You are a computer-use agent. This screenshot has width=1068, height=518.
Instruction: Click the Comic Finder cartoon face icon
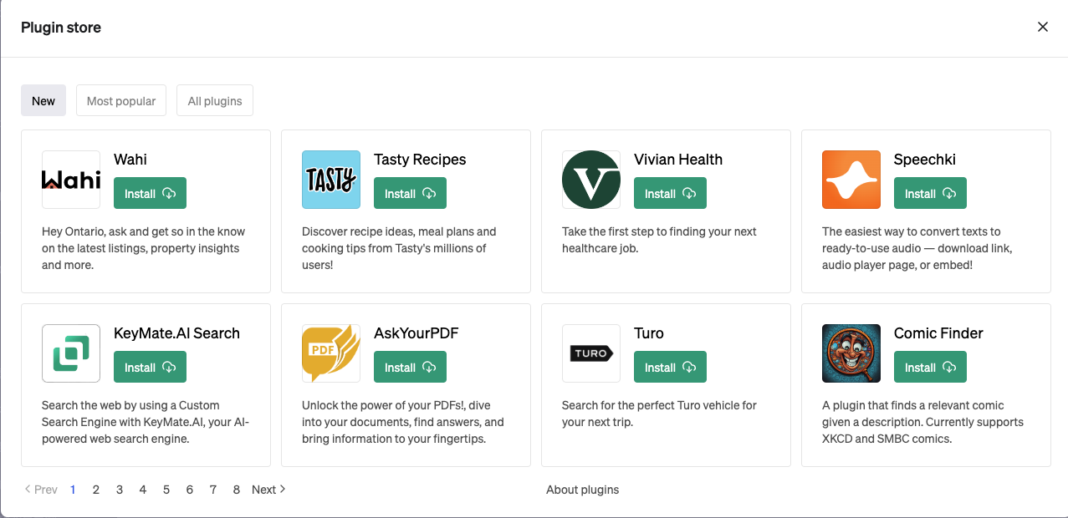[851, 353]
